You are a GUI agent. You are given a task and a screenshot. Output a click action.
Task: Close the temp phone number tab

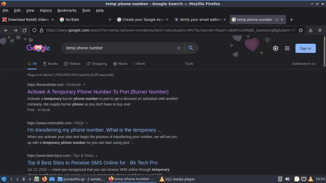(282, 20)
